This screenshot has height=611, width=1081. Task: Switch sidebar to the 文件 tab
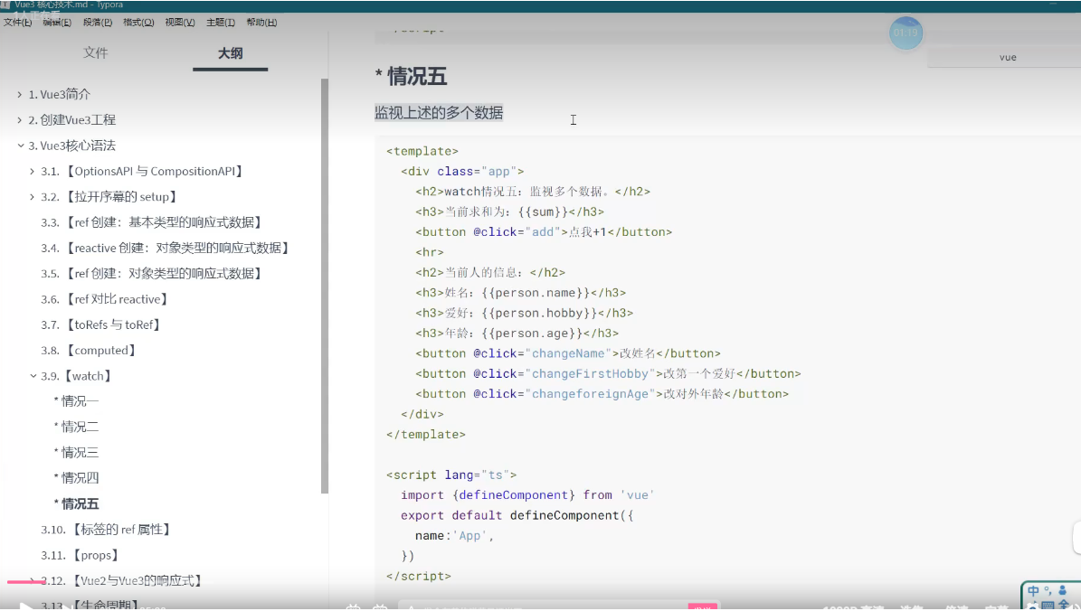click(95, 53)
